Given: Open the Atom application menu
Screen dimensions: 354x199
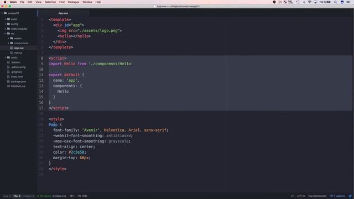Looking at the screenshot, I should 13,2.
